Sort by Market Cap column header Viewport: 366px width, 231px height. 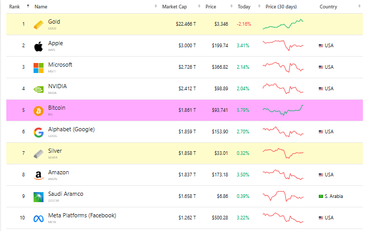click(175, 6)
